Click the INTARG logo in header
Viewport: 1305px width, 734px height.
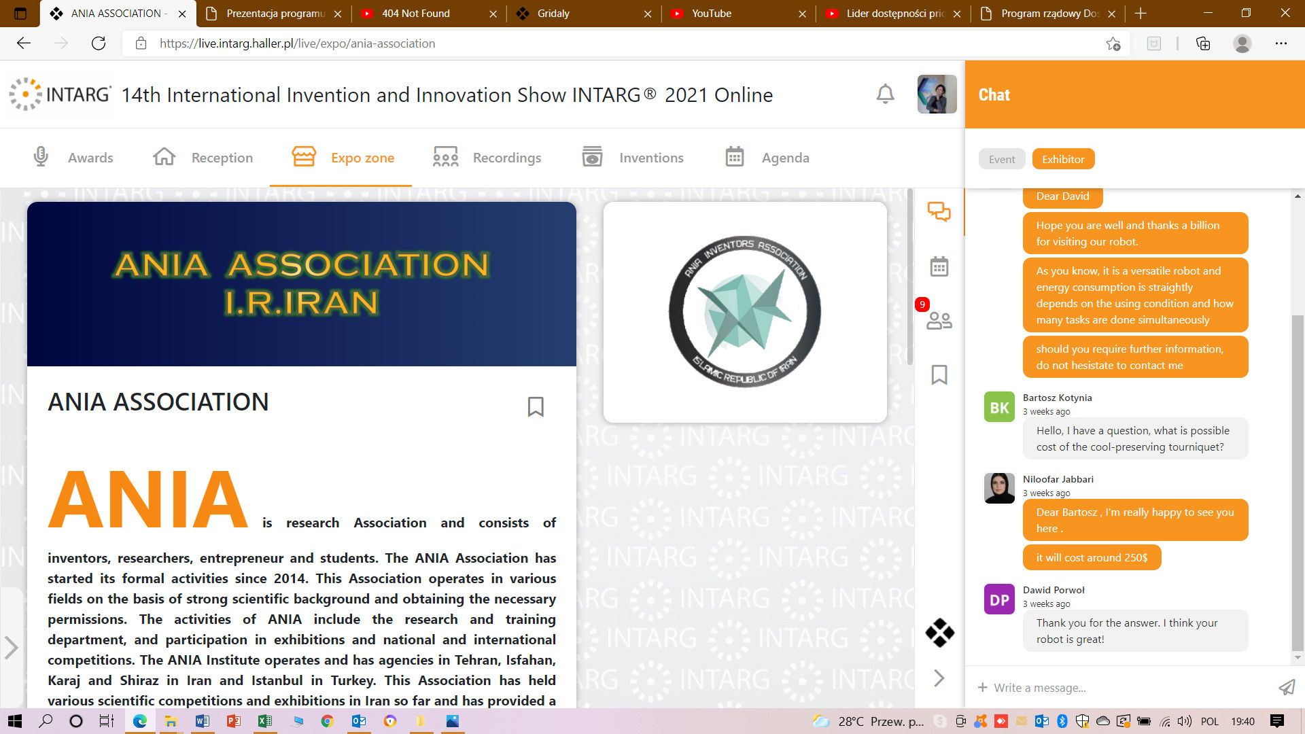(60, 94)
